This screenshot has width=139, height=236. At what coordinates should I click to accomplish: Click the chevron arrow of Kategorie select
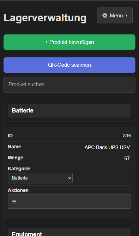coord(69,178)
